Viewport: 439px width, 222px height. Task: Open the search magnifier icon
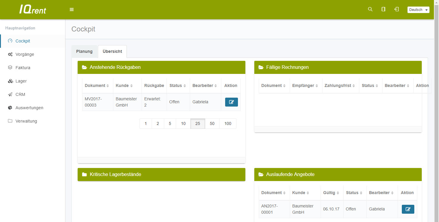click(370, 9)
